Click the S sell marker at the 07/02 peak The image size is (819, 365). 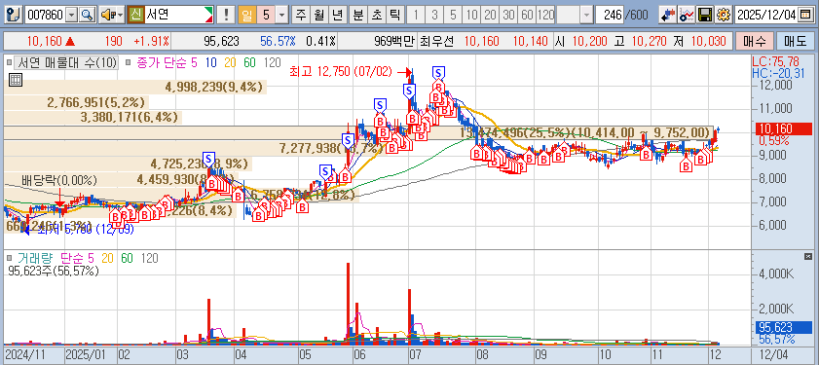coord(409,91)
